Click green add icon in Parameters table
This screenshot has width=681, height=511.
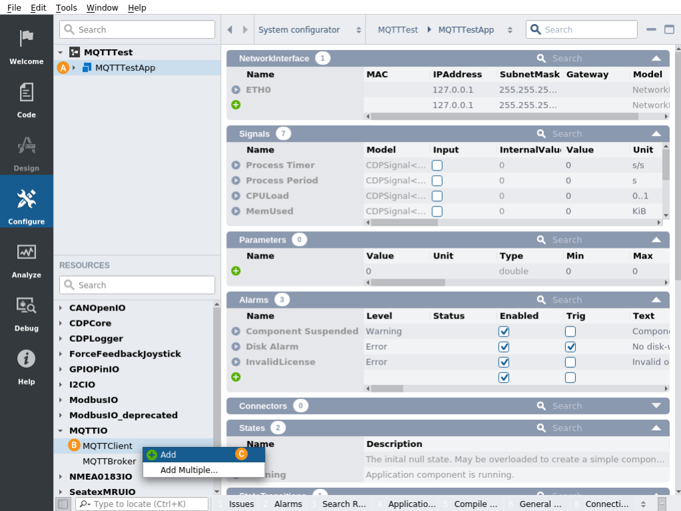[x=236, y=271]
